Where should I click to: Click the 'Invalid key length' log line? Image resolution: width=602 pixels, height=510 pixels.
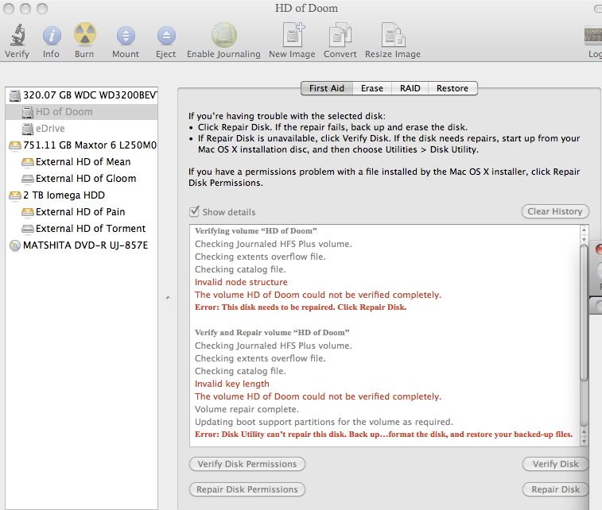[x=232, y=384]
